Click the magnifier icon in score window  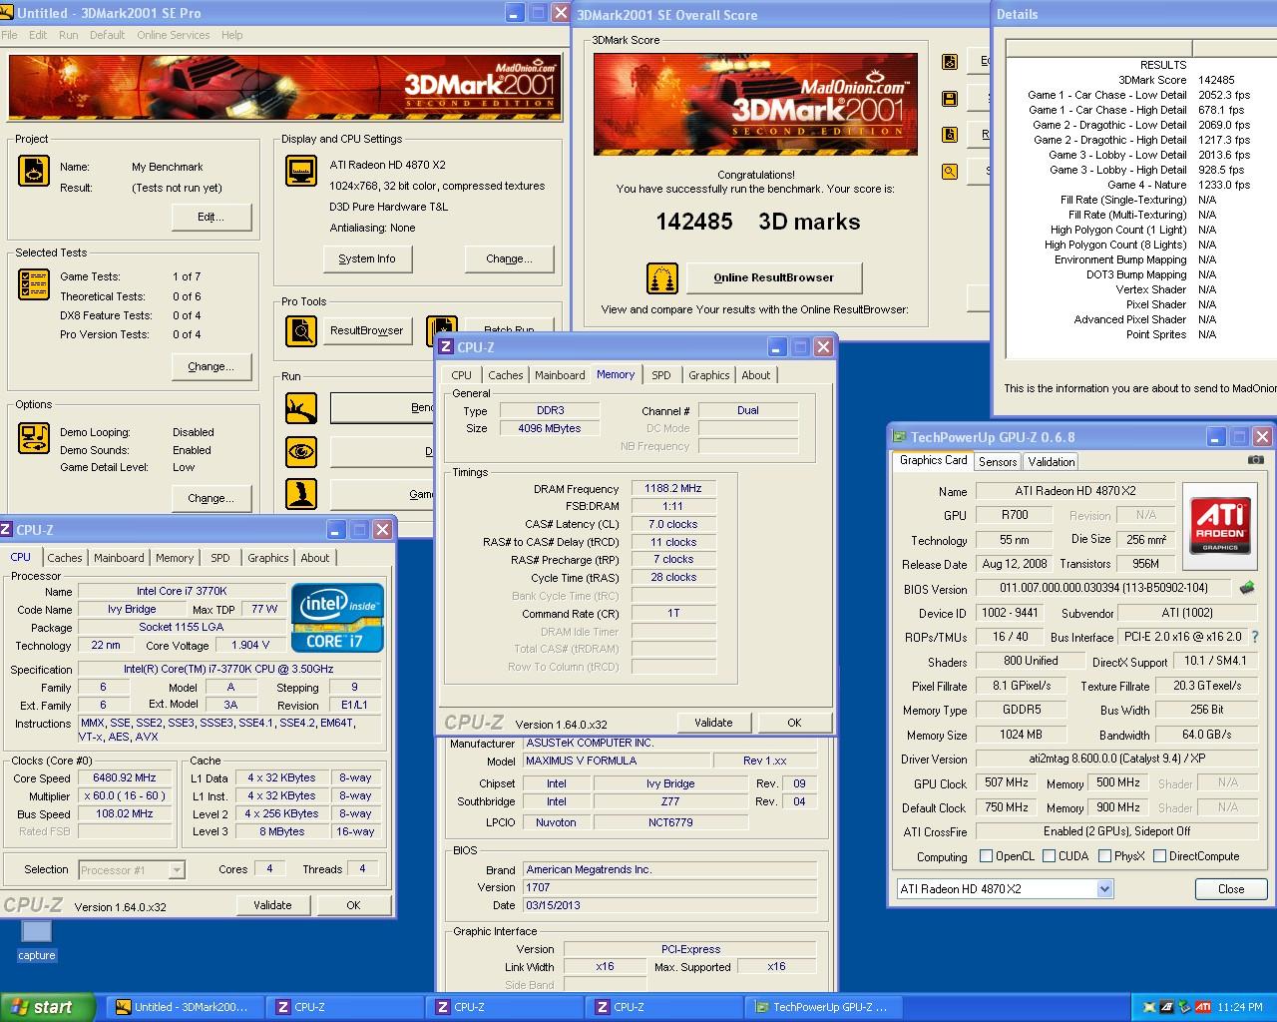click(950, 172)
